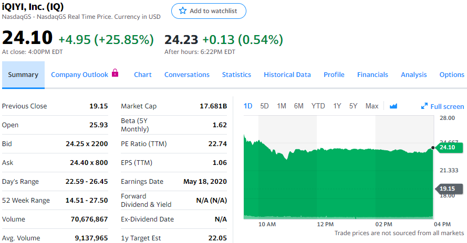Click the closing price 24.10
The image size is (467, 243).
coord(27,38)
